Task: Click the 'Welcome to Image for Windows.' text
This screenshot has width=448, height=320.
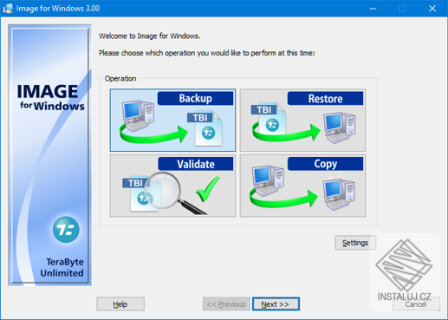Action: [x=150, y=36]
